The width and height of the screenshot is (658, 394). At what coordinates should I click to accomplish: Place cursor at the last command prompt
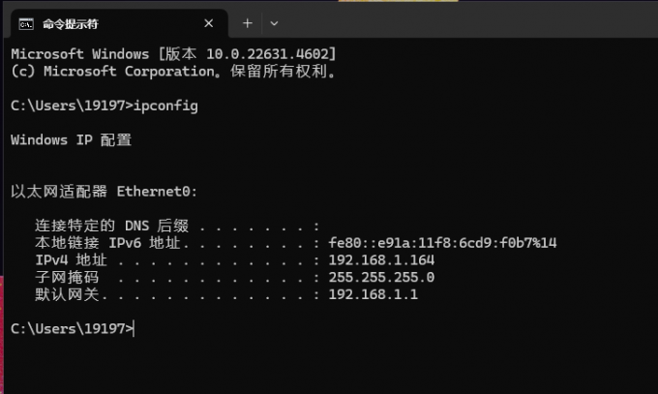tap(135, 329)
